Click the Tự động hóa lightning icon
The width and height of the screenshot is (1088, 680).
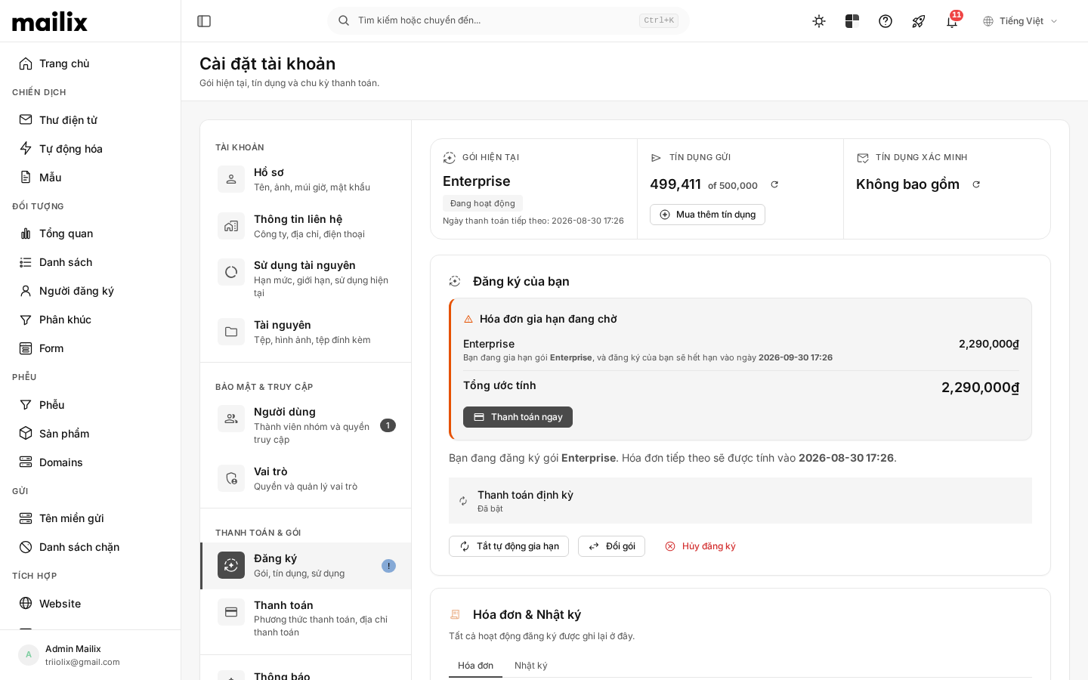pyautogui.click(x=26, y=148)
